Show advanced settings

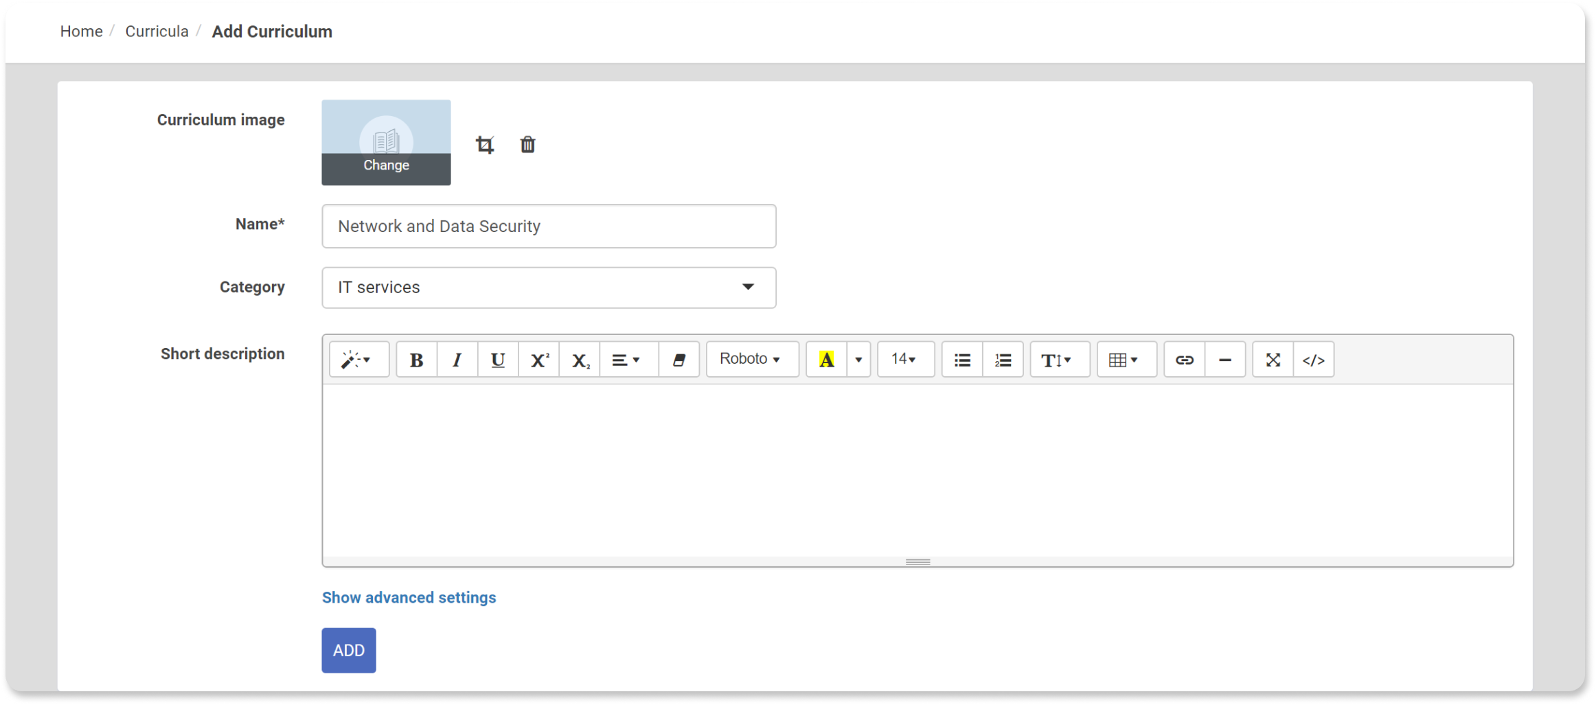(x=409, y=598)
